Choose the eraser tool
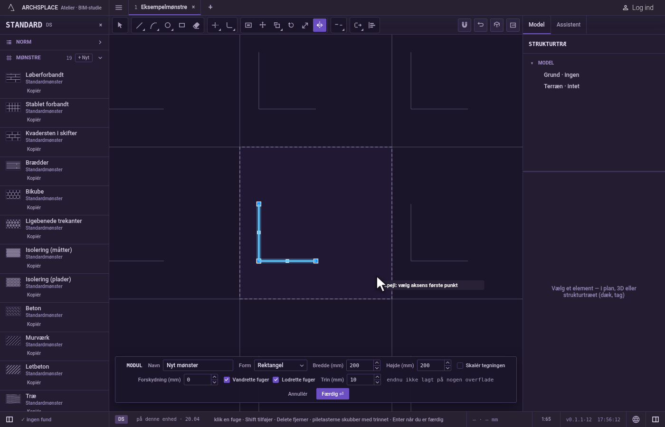The height and width of the screenshot is (427, 665). click(196, 25)
